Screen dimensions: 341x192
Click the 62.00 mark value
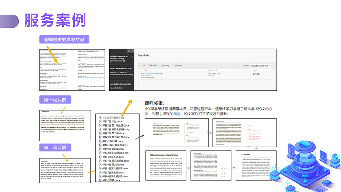pyautogui.click(x=256, y=74)
